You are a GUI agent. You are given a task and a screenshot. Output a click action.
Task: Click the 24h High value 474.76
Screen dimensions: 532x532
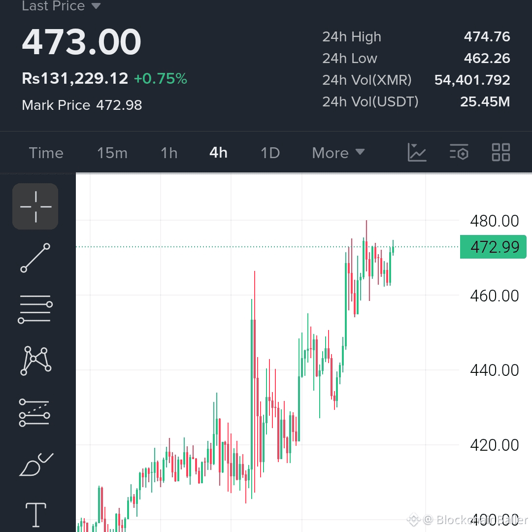tap(487, 36)
